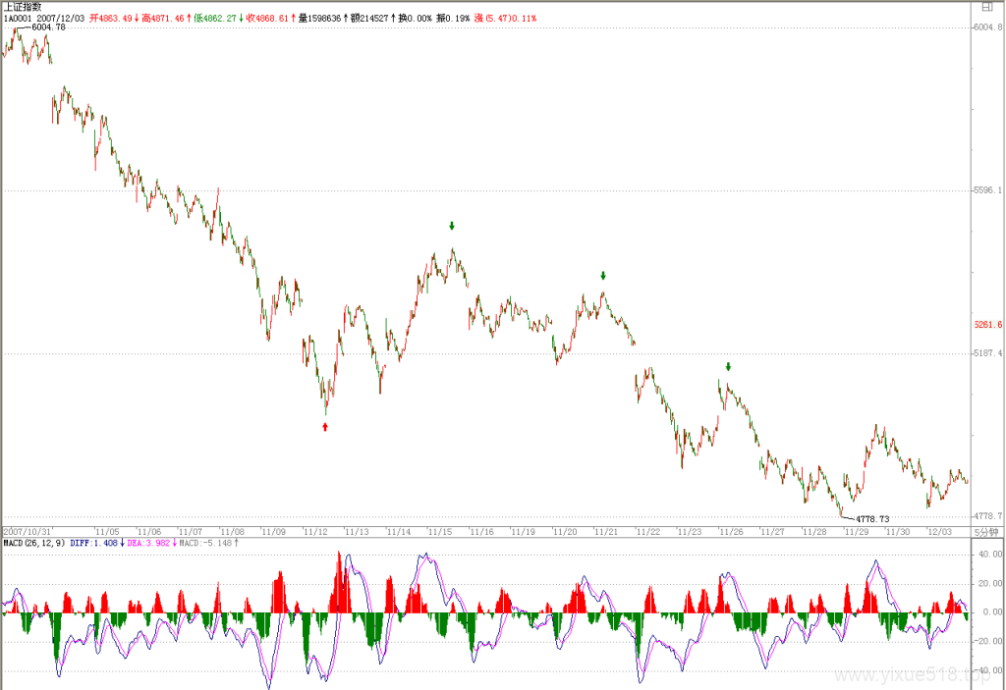Screen dimensions: 1006x690
Task: Select the 5分钟 period label
Action: pyautogui.click(x=986, y=532)
